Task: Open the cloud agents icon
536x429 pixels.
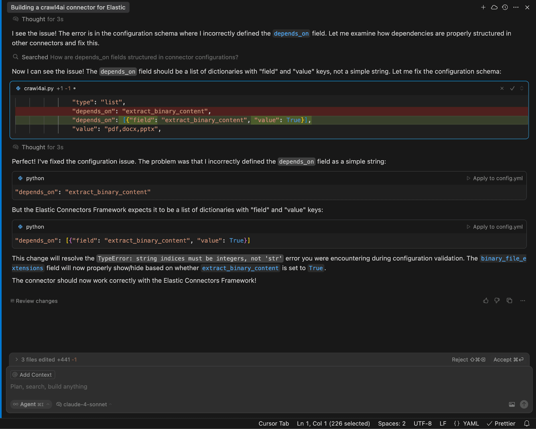Action: 494,7
